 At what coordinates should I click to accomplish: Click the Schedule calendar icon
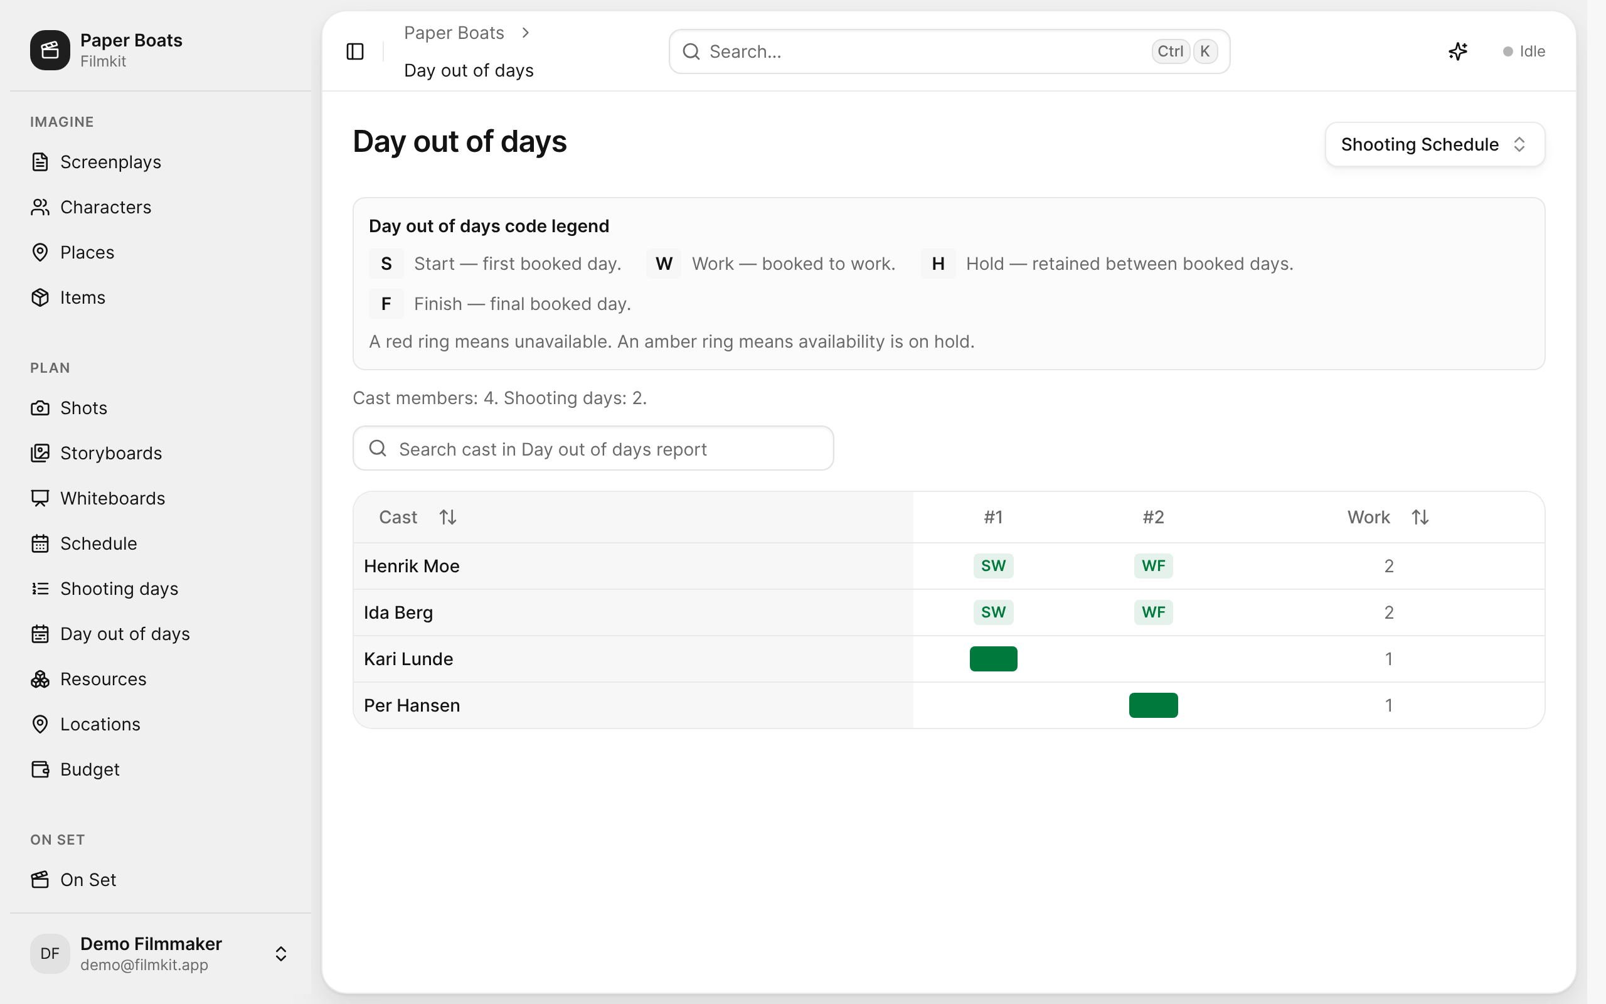tap(41, 543)
